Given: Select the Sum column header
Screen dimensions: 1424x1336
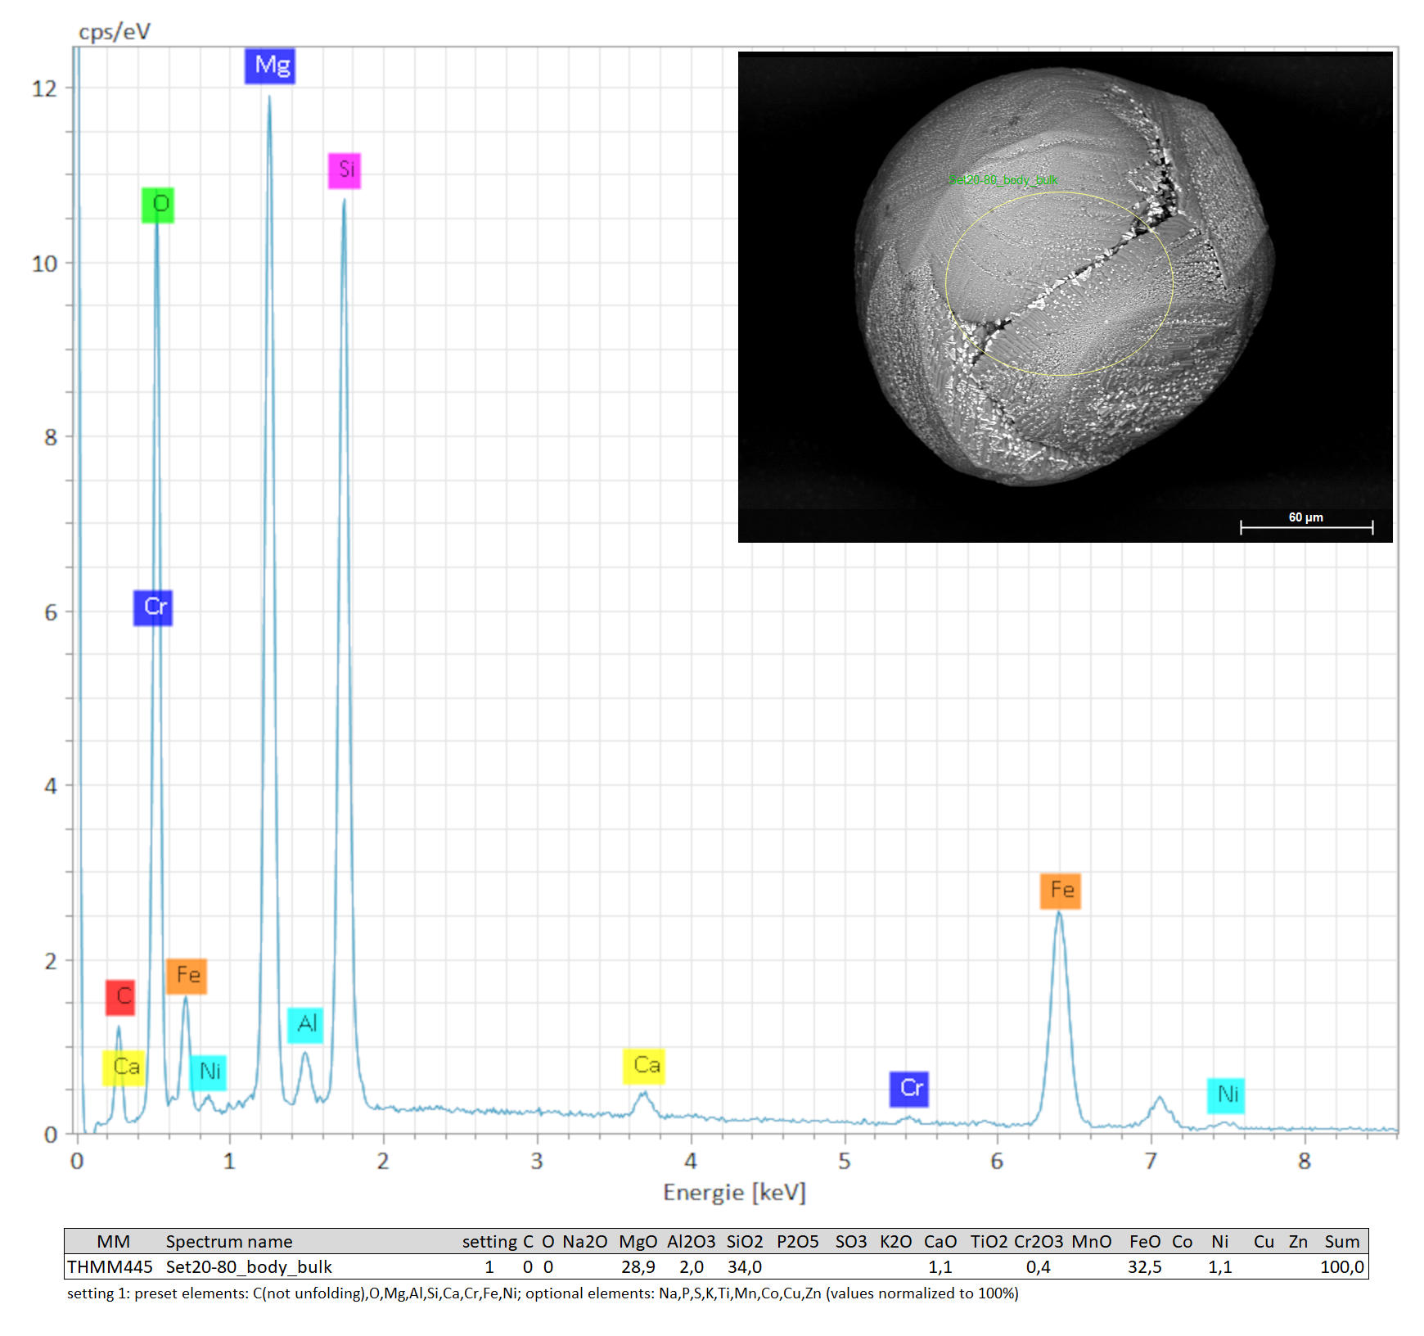Looking at the screenshot, I should pyautogui.click(x=1342, y=1241).
